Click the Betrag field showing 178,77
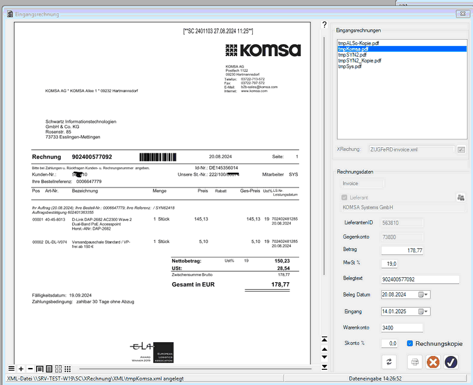 (x=402, y=251)
